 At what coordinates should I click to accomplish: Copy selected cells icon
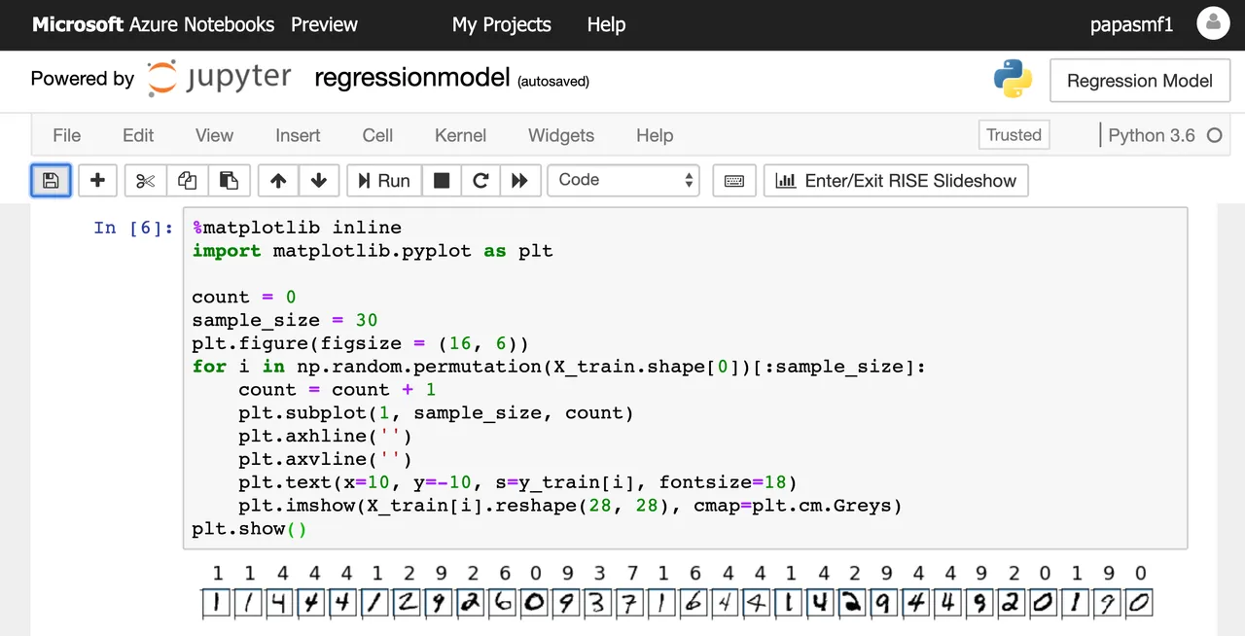click(x=188, y=180)
